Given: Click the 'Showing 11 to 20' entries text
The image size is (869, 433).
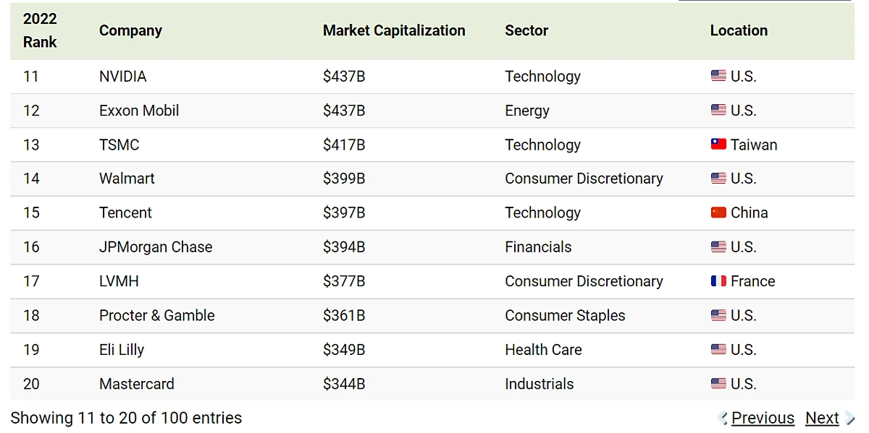Looking at the screenshot, I should pyautogui.click(x=126, y=418).
